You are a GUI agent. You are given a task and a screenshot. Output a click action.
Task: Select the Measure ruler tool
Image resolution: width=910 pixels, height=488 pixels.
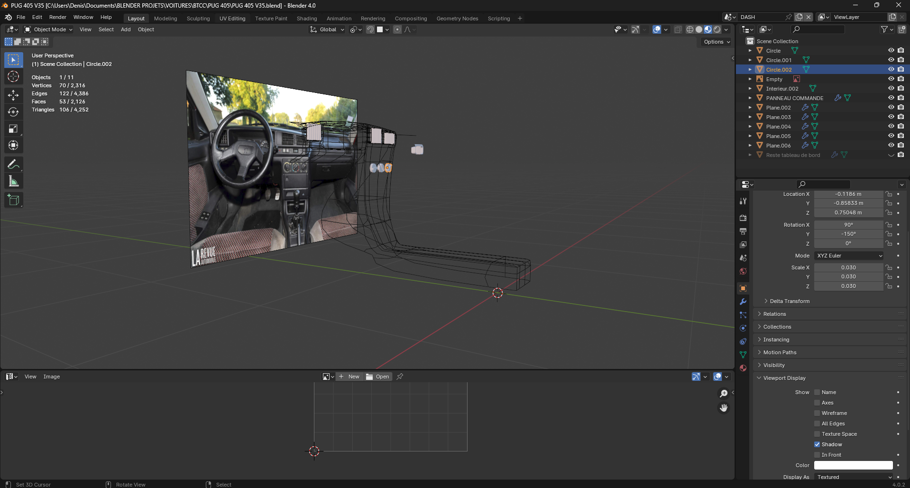(13, 181)
